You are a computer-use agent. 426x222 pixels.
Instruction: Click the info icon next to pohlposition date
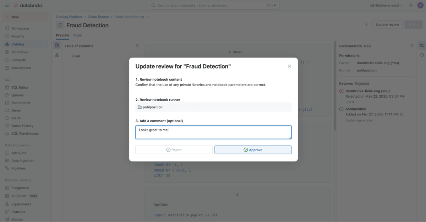point(402,114)
